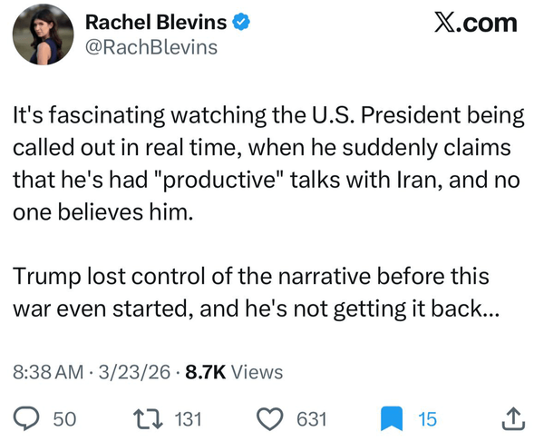Image resolution: width=544 pixels, height=441 pixels.
Task: Click the Rachel Blevins display name
Action: click(156, 22)
